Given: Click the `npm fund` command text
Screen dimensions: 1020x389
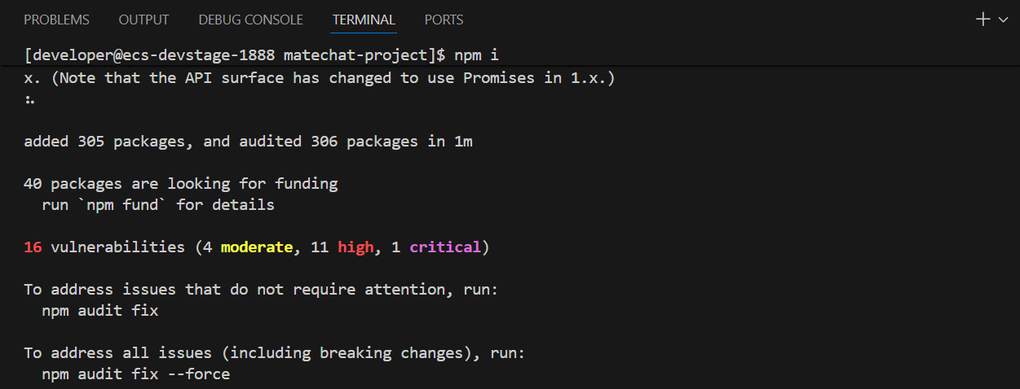Looking at the screenshot, I should tap(126, 205).
